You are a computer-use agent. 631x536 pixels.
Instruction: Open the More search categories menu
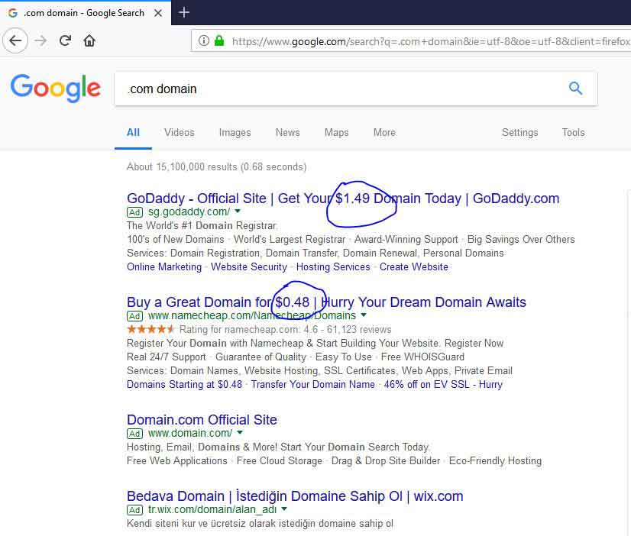pyautogui.click(x=384, y=133)
